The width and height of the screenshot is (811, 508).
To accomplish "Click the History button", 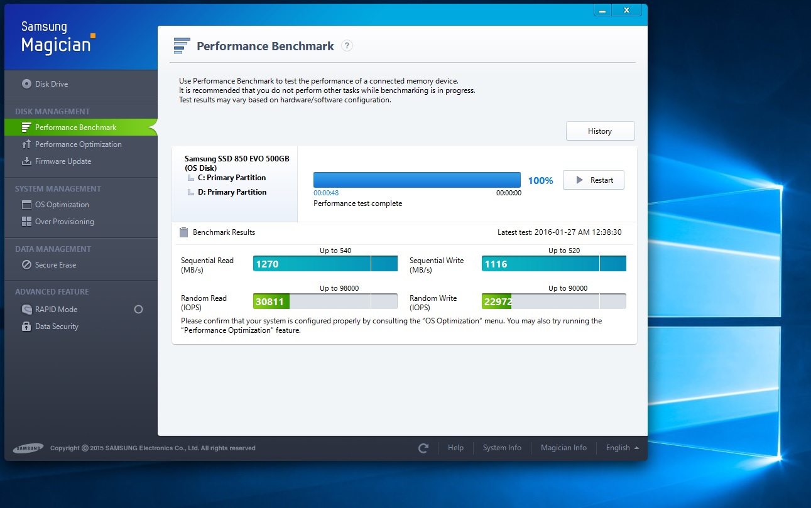I will tap(600, 131).
